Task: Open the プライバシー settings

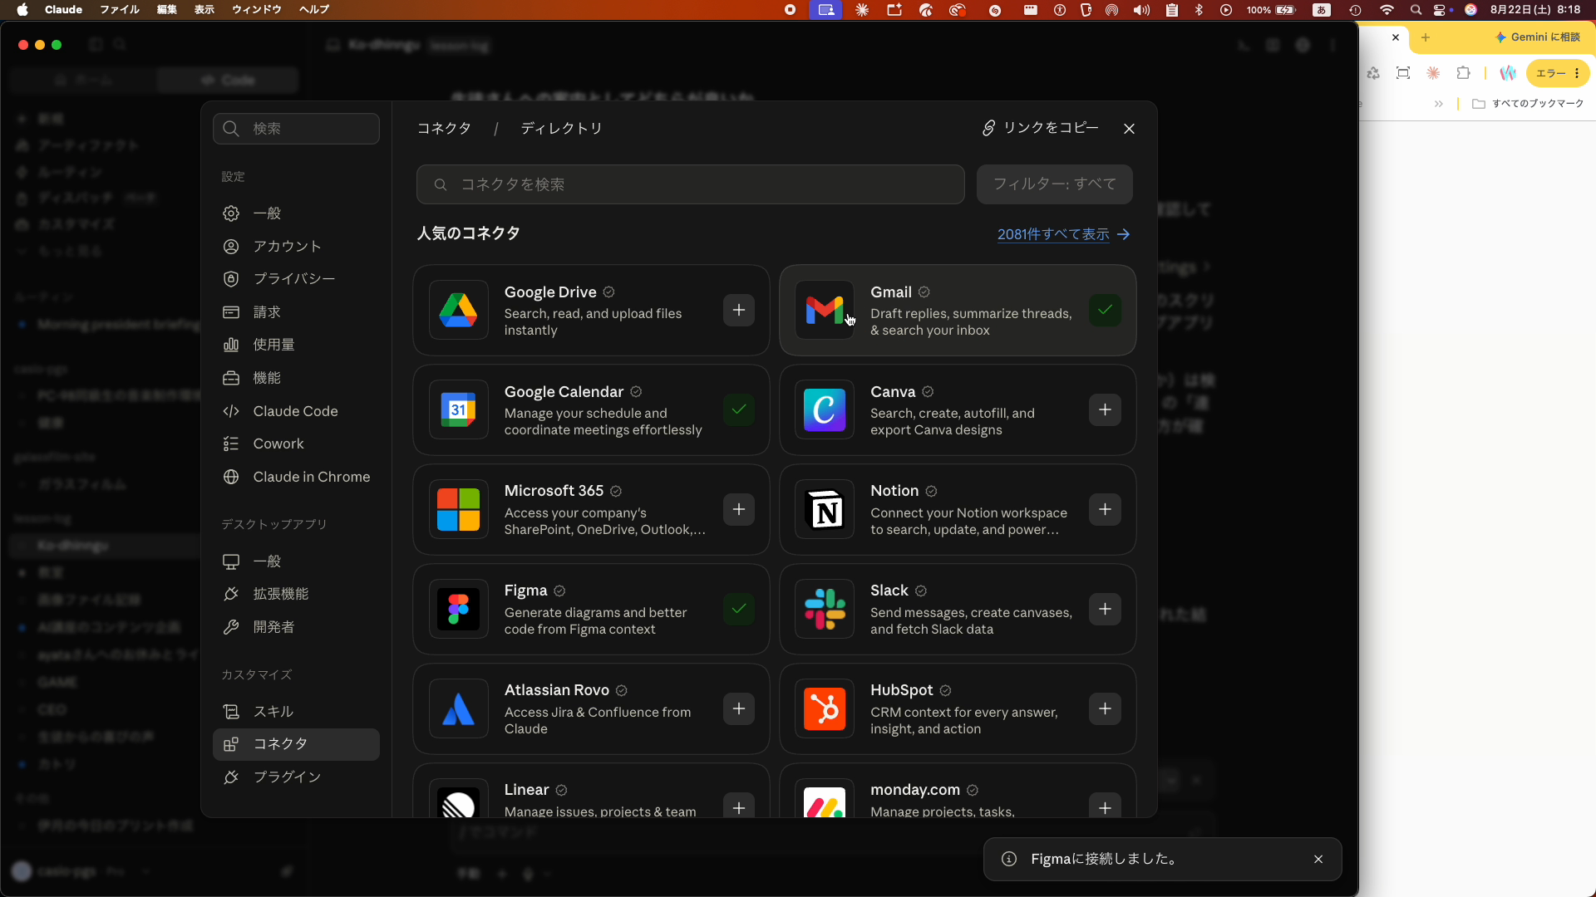Action: [296, 279]
